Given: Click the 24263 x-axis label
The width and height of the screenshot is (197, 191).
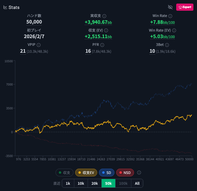Looking at the screenshot, I should pos(101,159).
